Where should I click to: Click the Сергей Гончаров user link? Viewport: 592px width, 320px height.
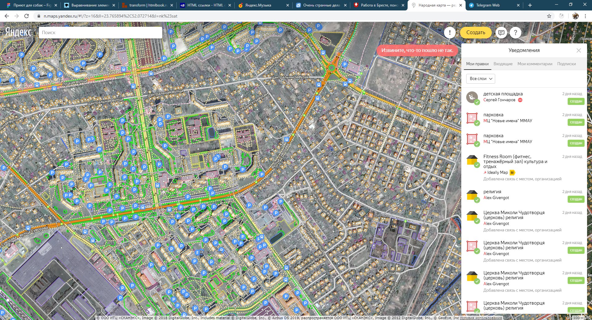499,100
